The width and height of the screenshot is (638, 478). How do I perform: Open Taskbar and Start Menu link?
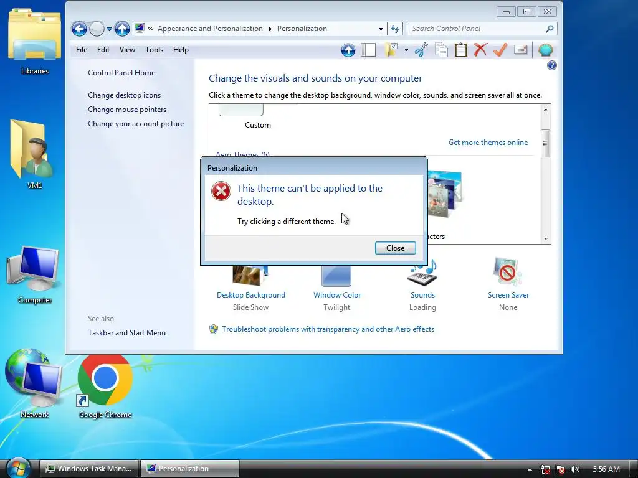click(126, 333)
